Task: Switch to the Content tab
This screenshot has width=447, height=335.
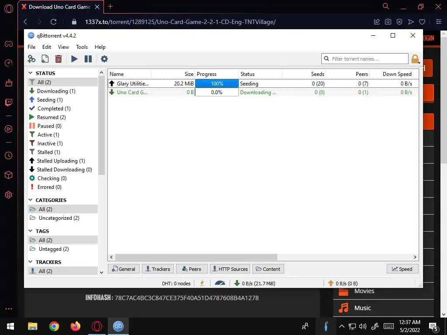Action: coord(268,269)
